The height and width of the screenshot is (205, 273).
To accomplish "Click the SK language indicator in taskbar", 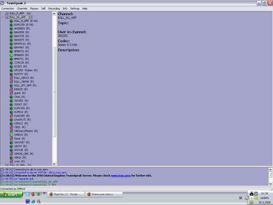I will pyautogui.click(x=241, y=198).
